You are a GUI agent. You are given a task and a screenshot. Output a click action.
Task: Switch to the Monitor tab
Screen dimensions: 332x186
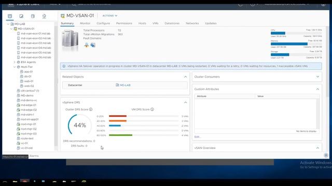tap(85, 23)
